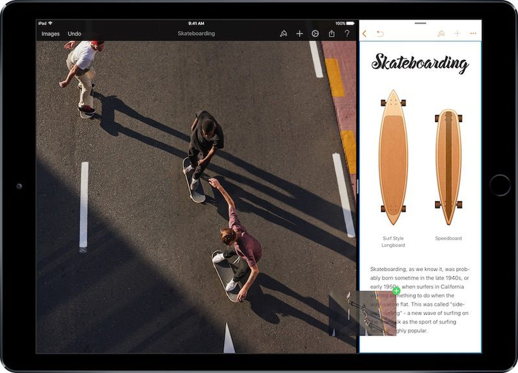Select the Pages drawing pencil tool
518x373 pixels.
click(440, 33)
